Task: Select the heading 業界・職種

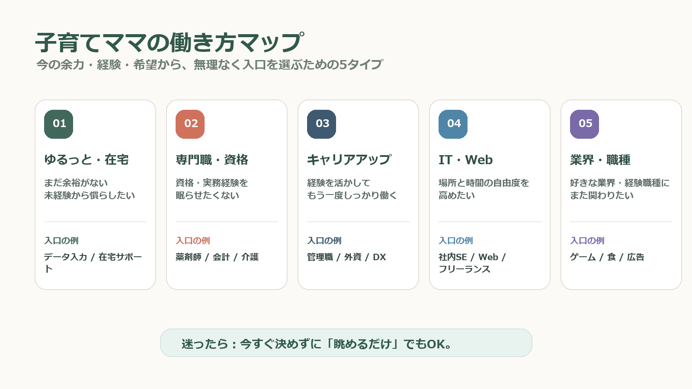Action: coord(600,159)
